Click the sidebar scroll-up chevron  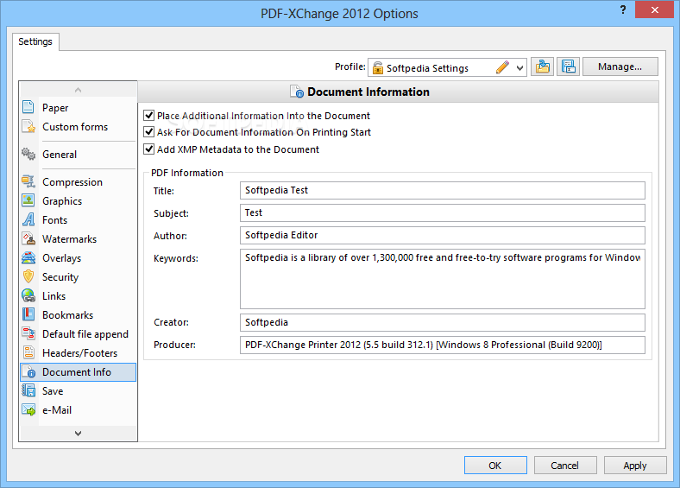click(x=78, y=90)
